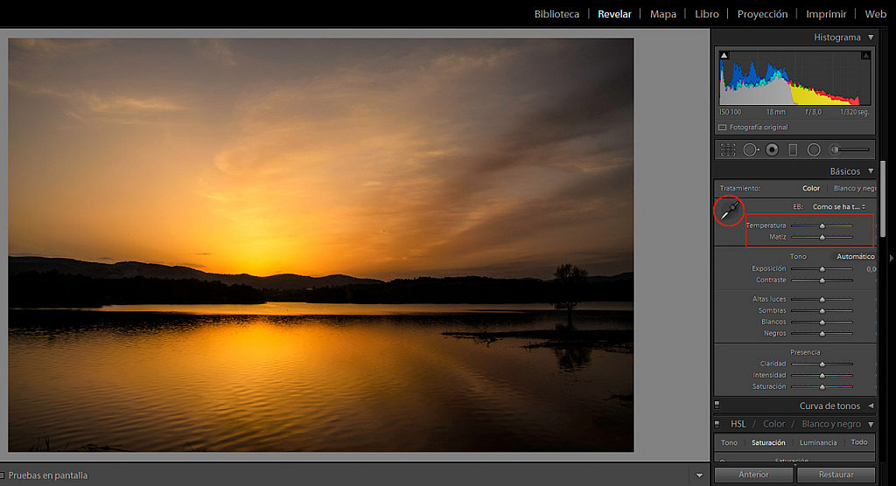Select the white balance eyedropper tool
Screen dimensions: 896x486
[x=730, y=211]
